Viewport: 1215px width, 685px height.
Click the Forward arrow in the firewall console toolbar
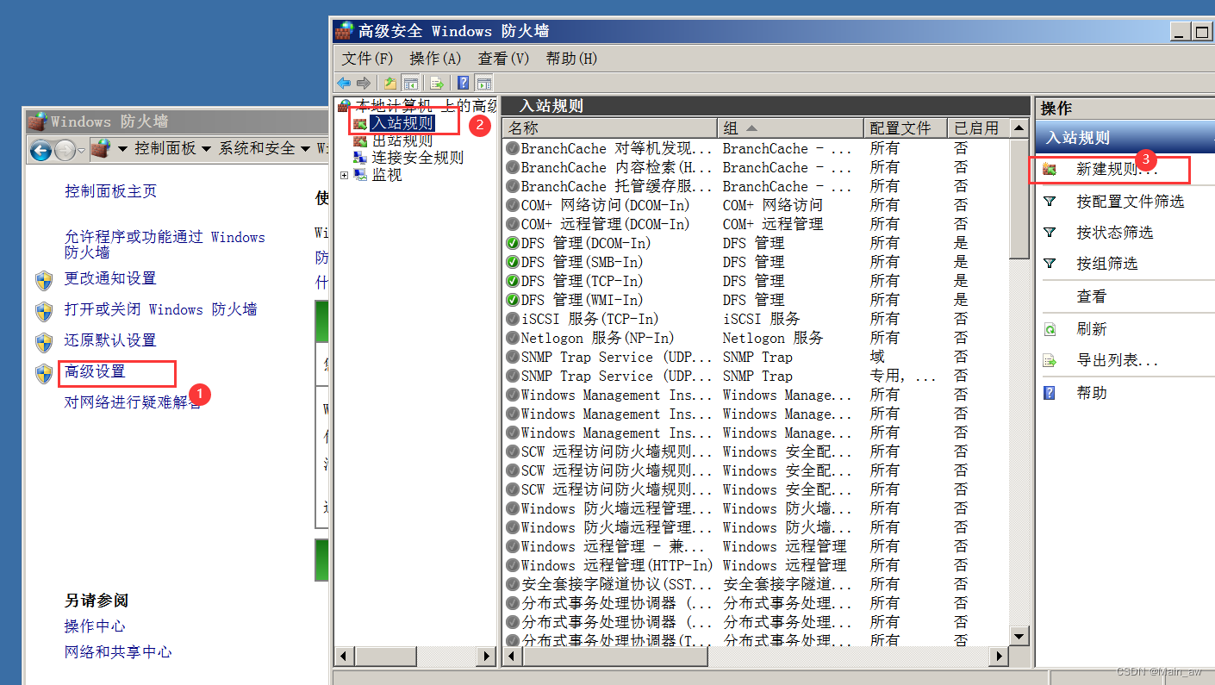click(x=363, y=83)
